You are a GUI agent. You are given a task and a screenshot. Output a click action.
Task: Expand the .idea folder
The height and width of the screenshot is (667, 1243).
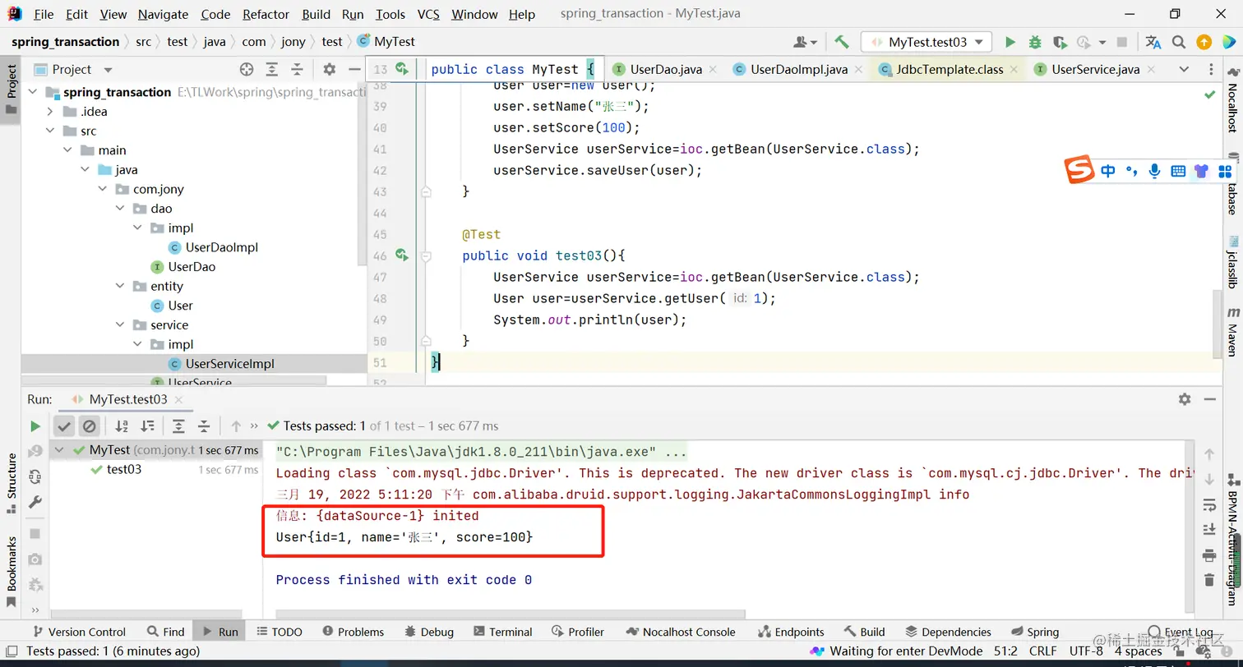coord(50,112)
